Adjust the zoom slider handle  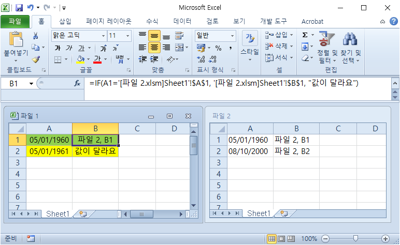355,239
